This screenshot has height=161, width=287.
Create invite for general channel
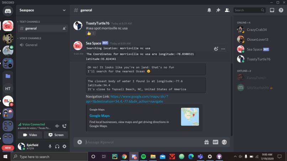tap(64, 28)
